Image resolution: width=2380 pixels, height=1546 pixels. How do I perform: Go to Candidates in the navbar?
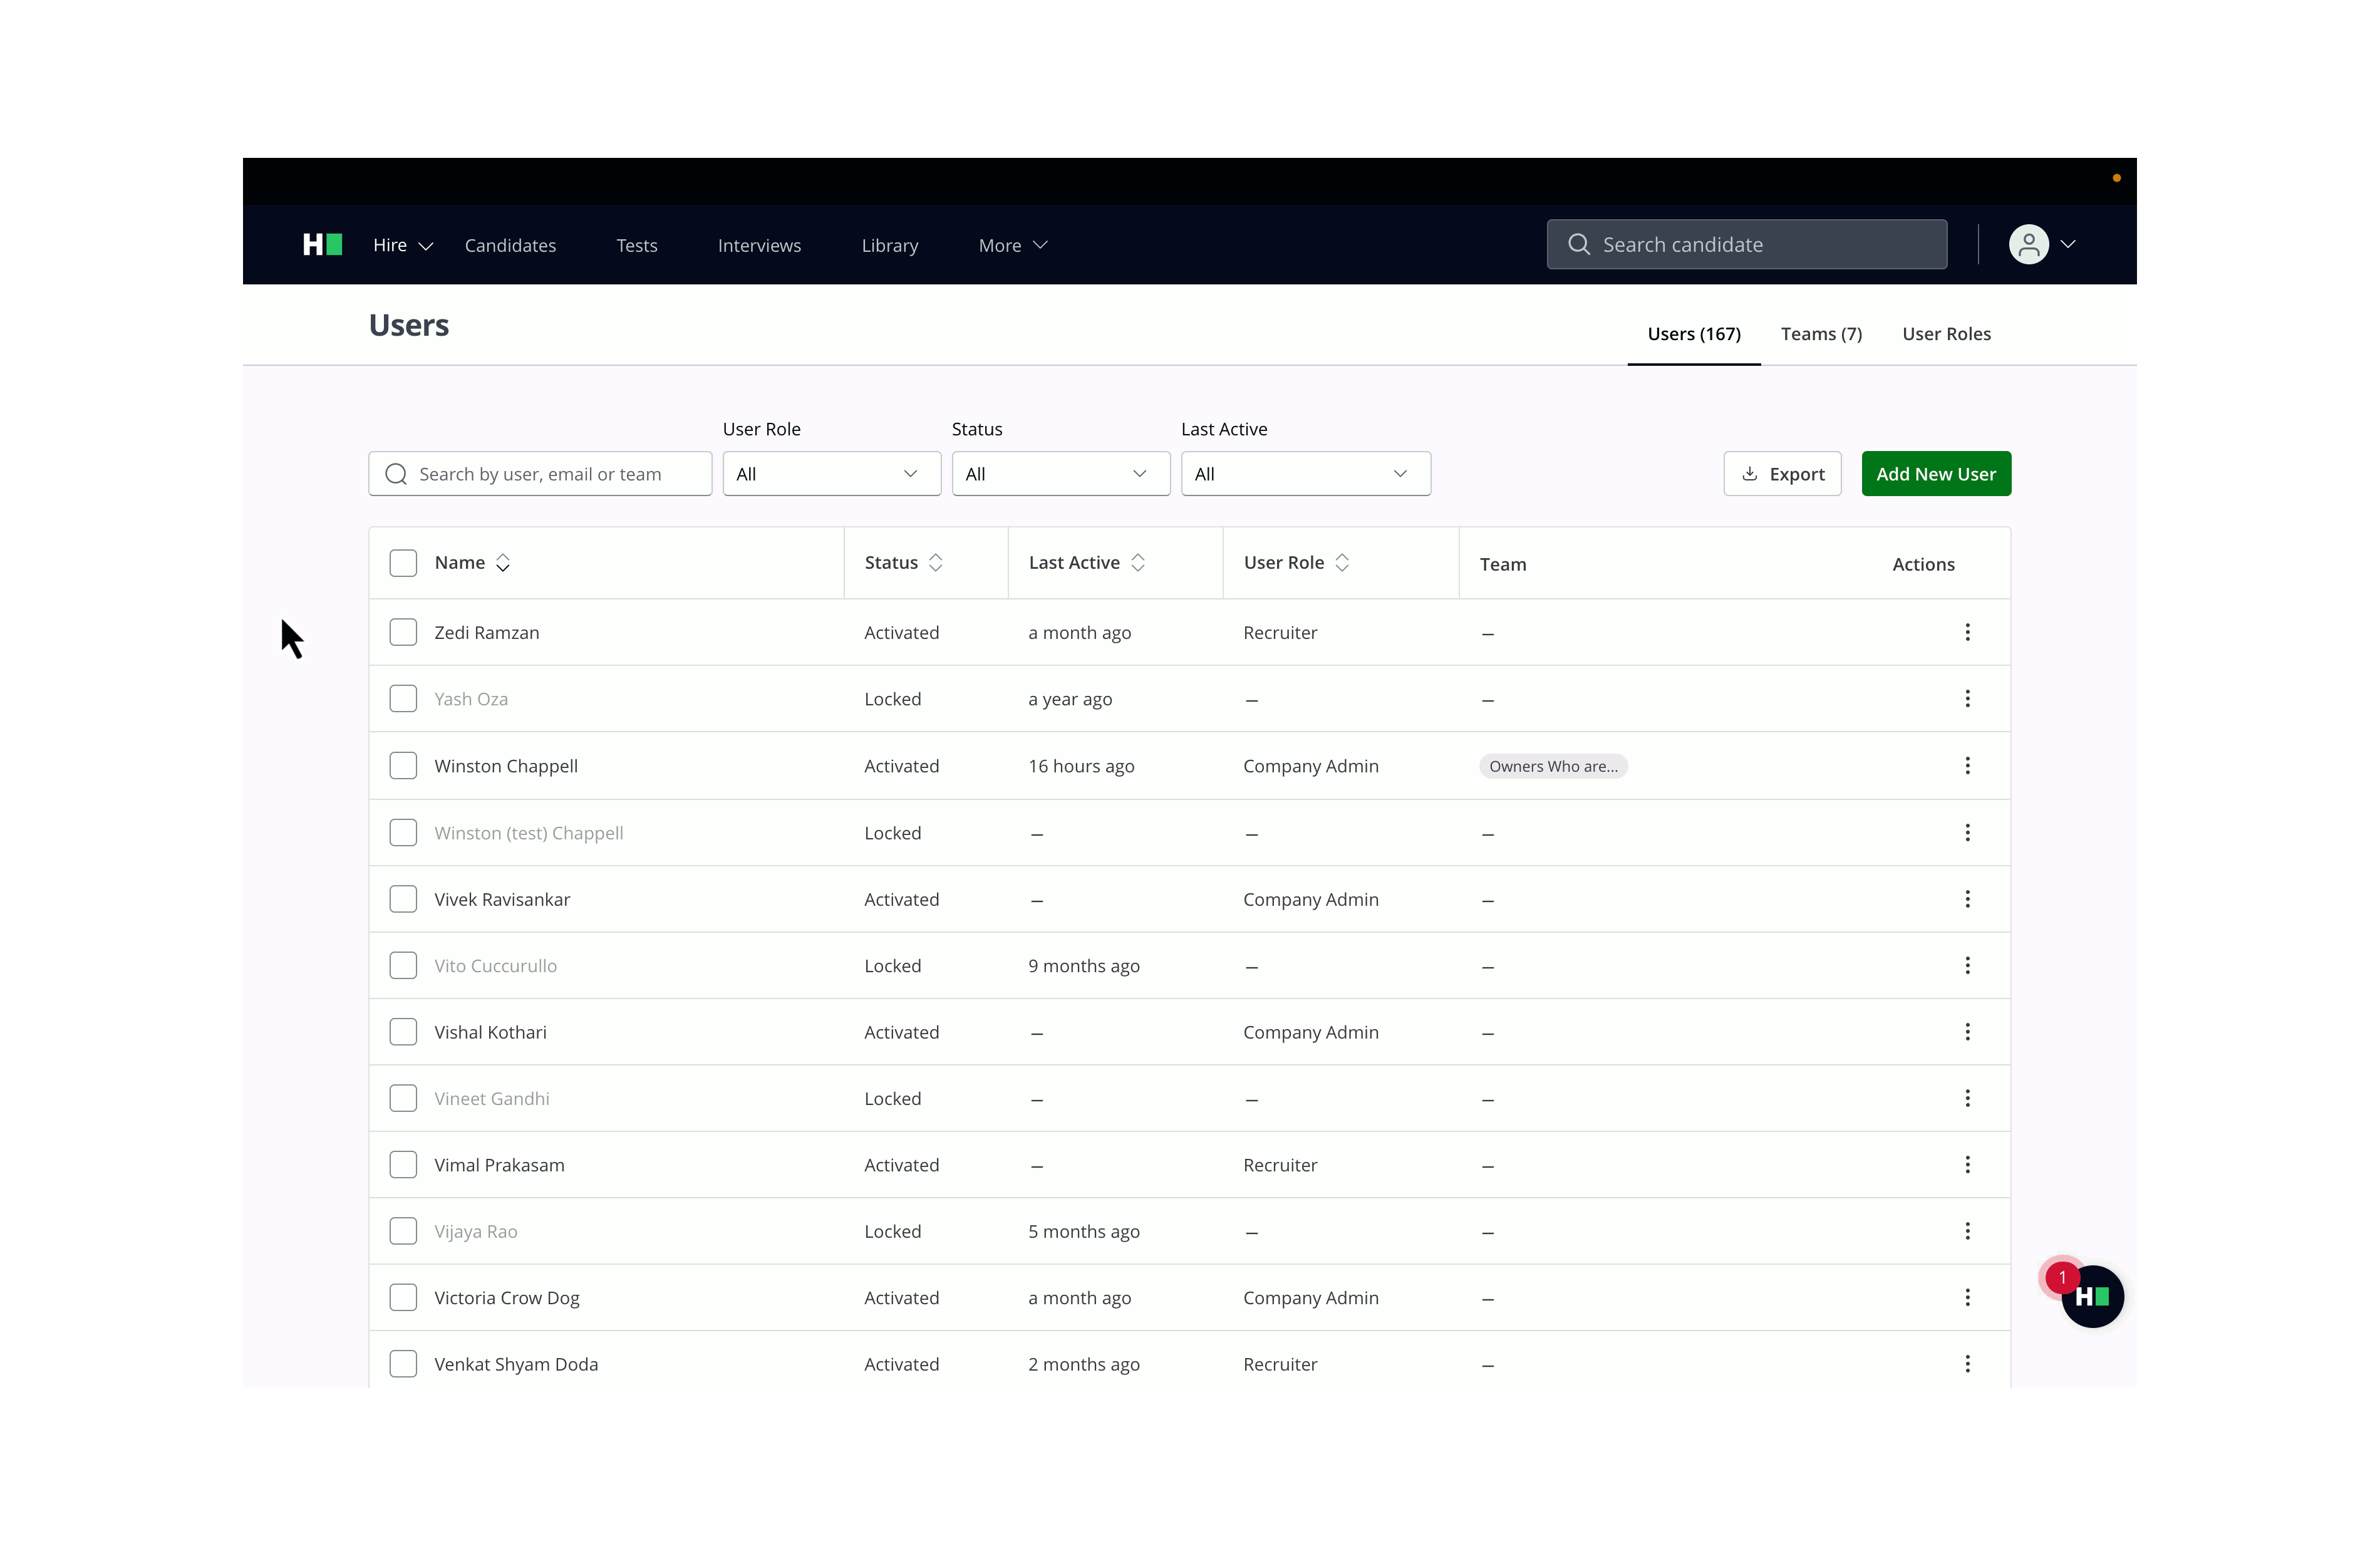pyautogui.click(x=510, y=246)
